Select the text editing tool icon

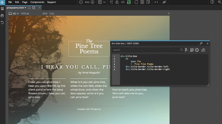[x=111, y=2]
